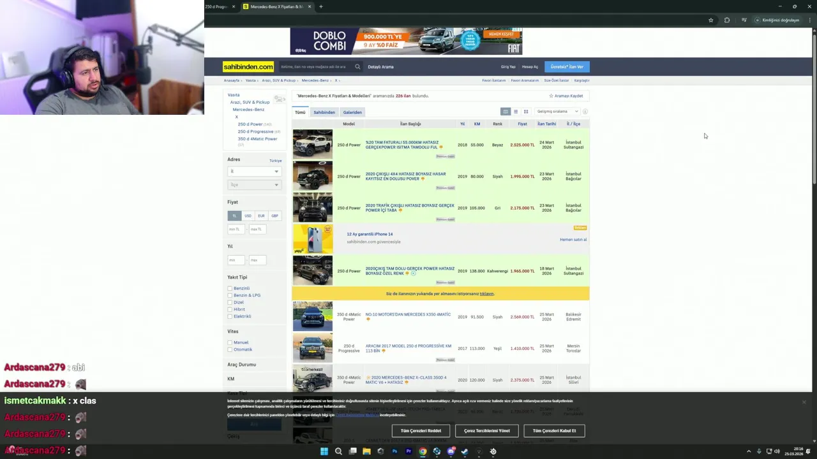Switch to compact list view icon
The width and height of the screenshot is (817, 459).
pyautogui.click(x=516, y=112)
